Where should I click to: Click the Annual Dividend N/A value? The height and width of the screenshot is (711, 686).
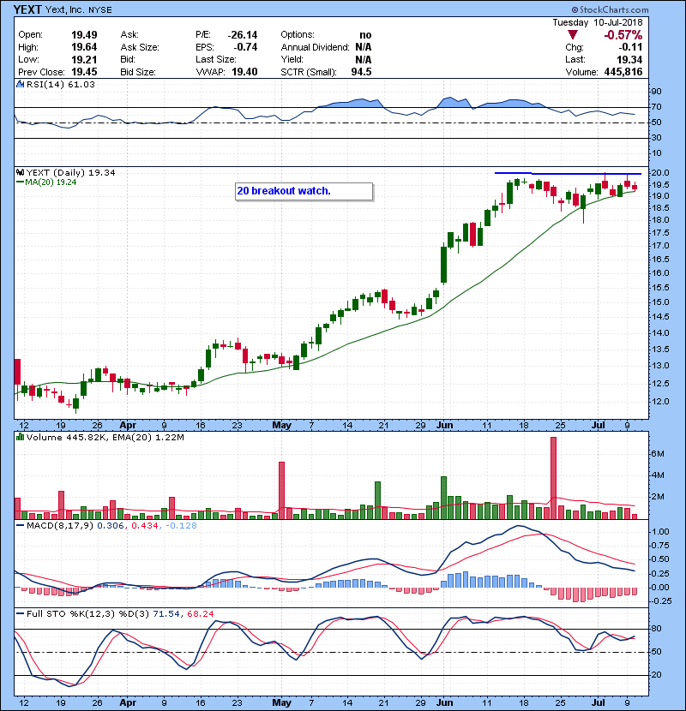click(364, 47)
